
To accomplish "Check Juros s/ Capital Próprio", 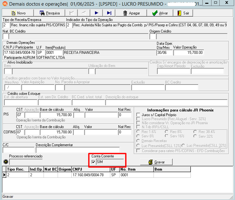I will tap(138, 115).
